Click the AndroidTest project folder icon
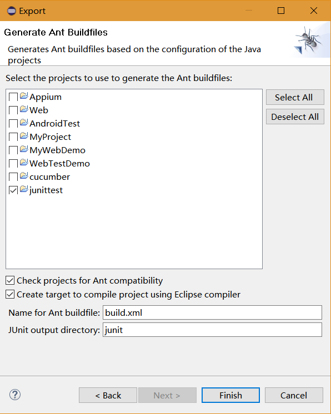Image resolution: width=331 pixels, height=414 pixels. point(24,123)
